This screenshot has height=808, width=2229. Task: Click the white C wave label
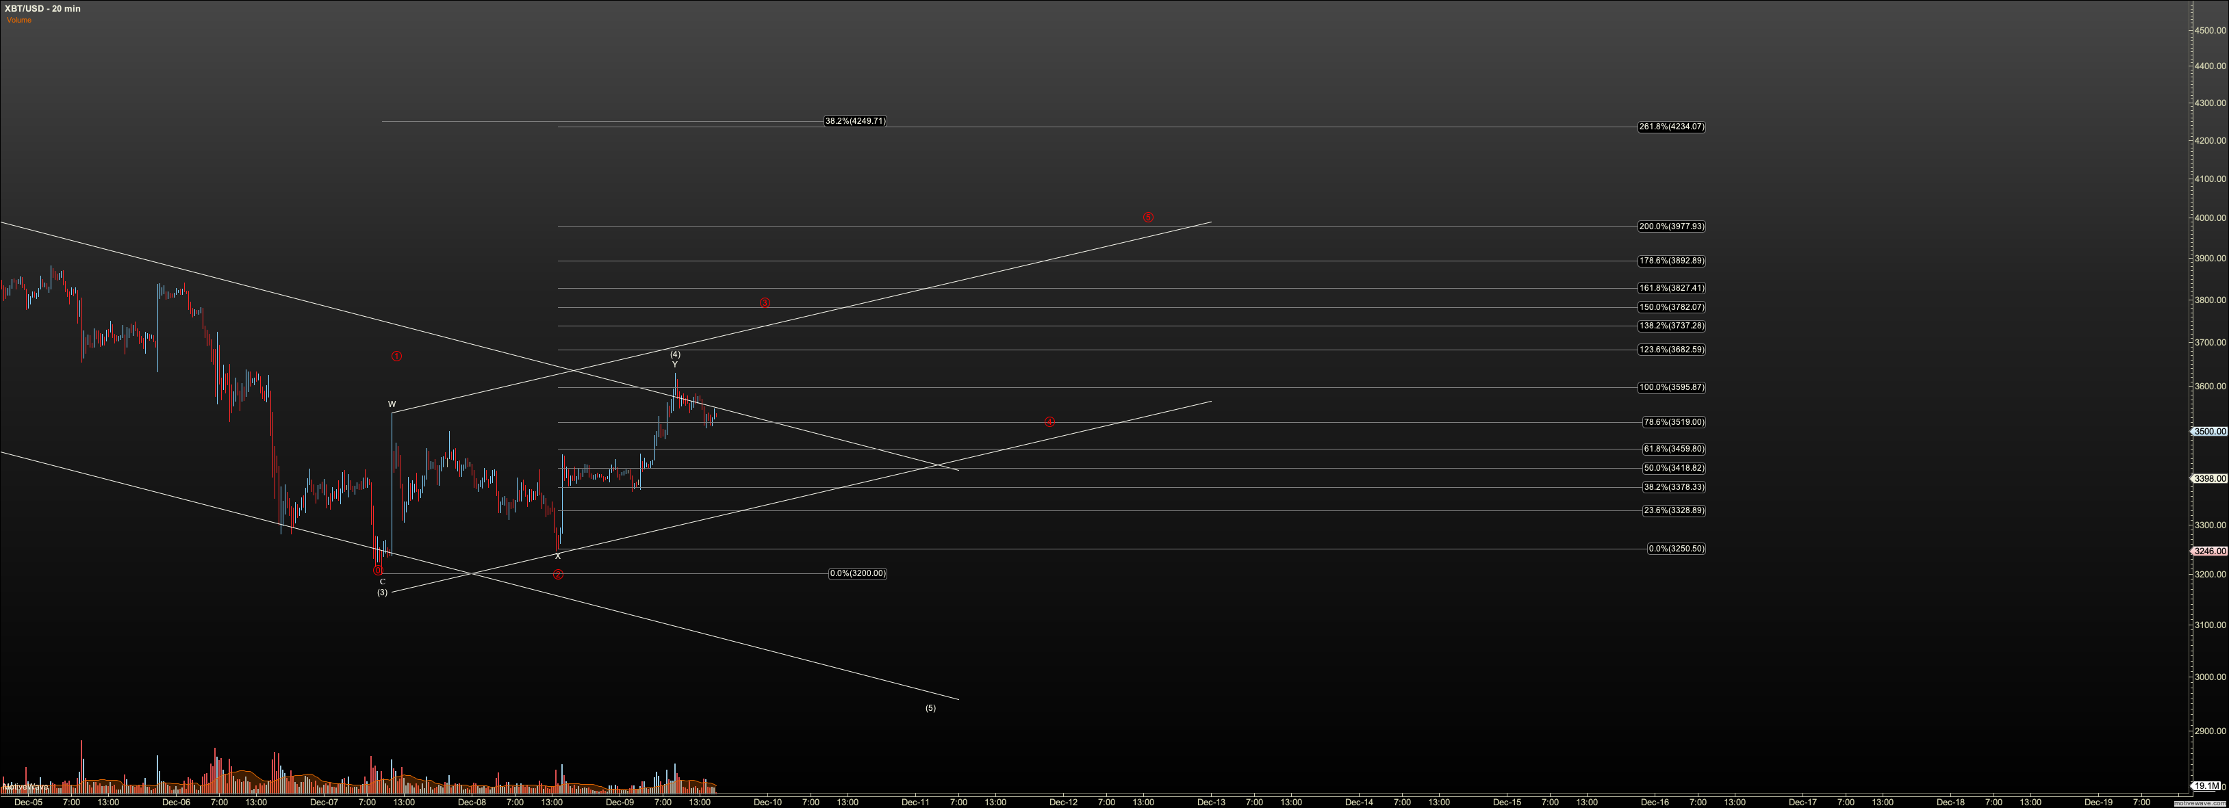(x=383, y=582)
